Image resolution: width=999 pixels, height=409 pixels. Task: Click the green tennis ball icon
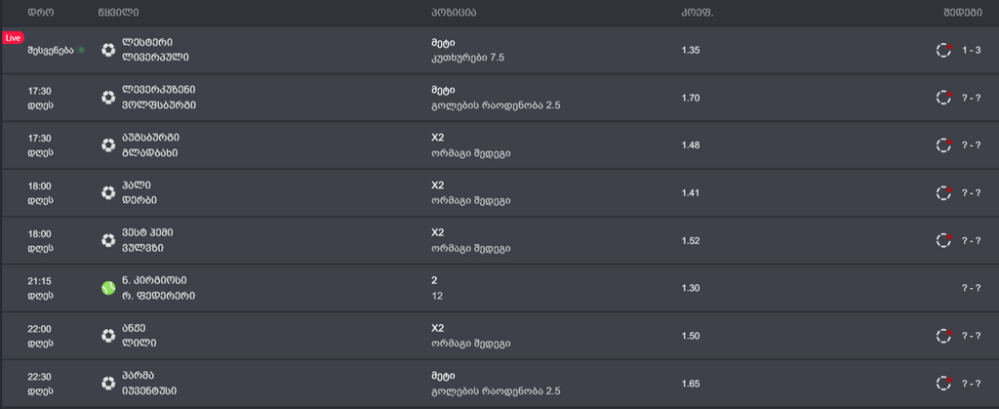108,288
